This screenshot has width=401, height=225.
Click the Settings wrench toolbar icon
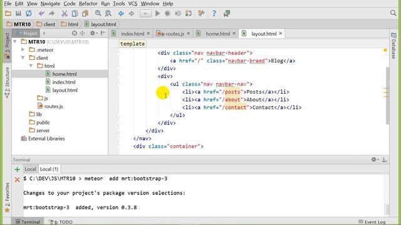201,13
